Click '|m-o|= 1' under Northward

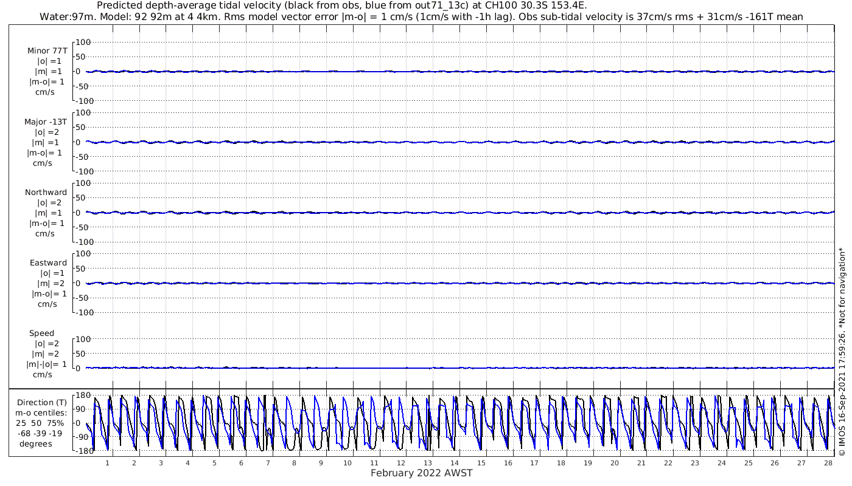pos(47,224)
